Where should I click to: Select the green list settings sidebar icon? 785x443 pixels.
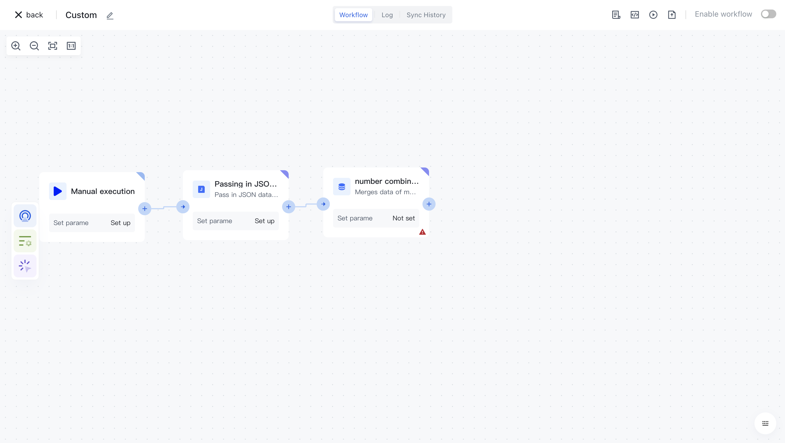point(25,241)
